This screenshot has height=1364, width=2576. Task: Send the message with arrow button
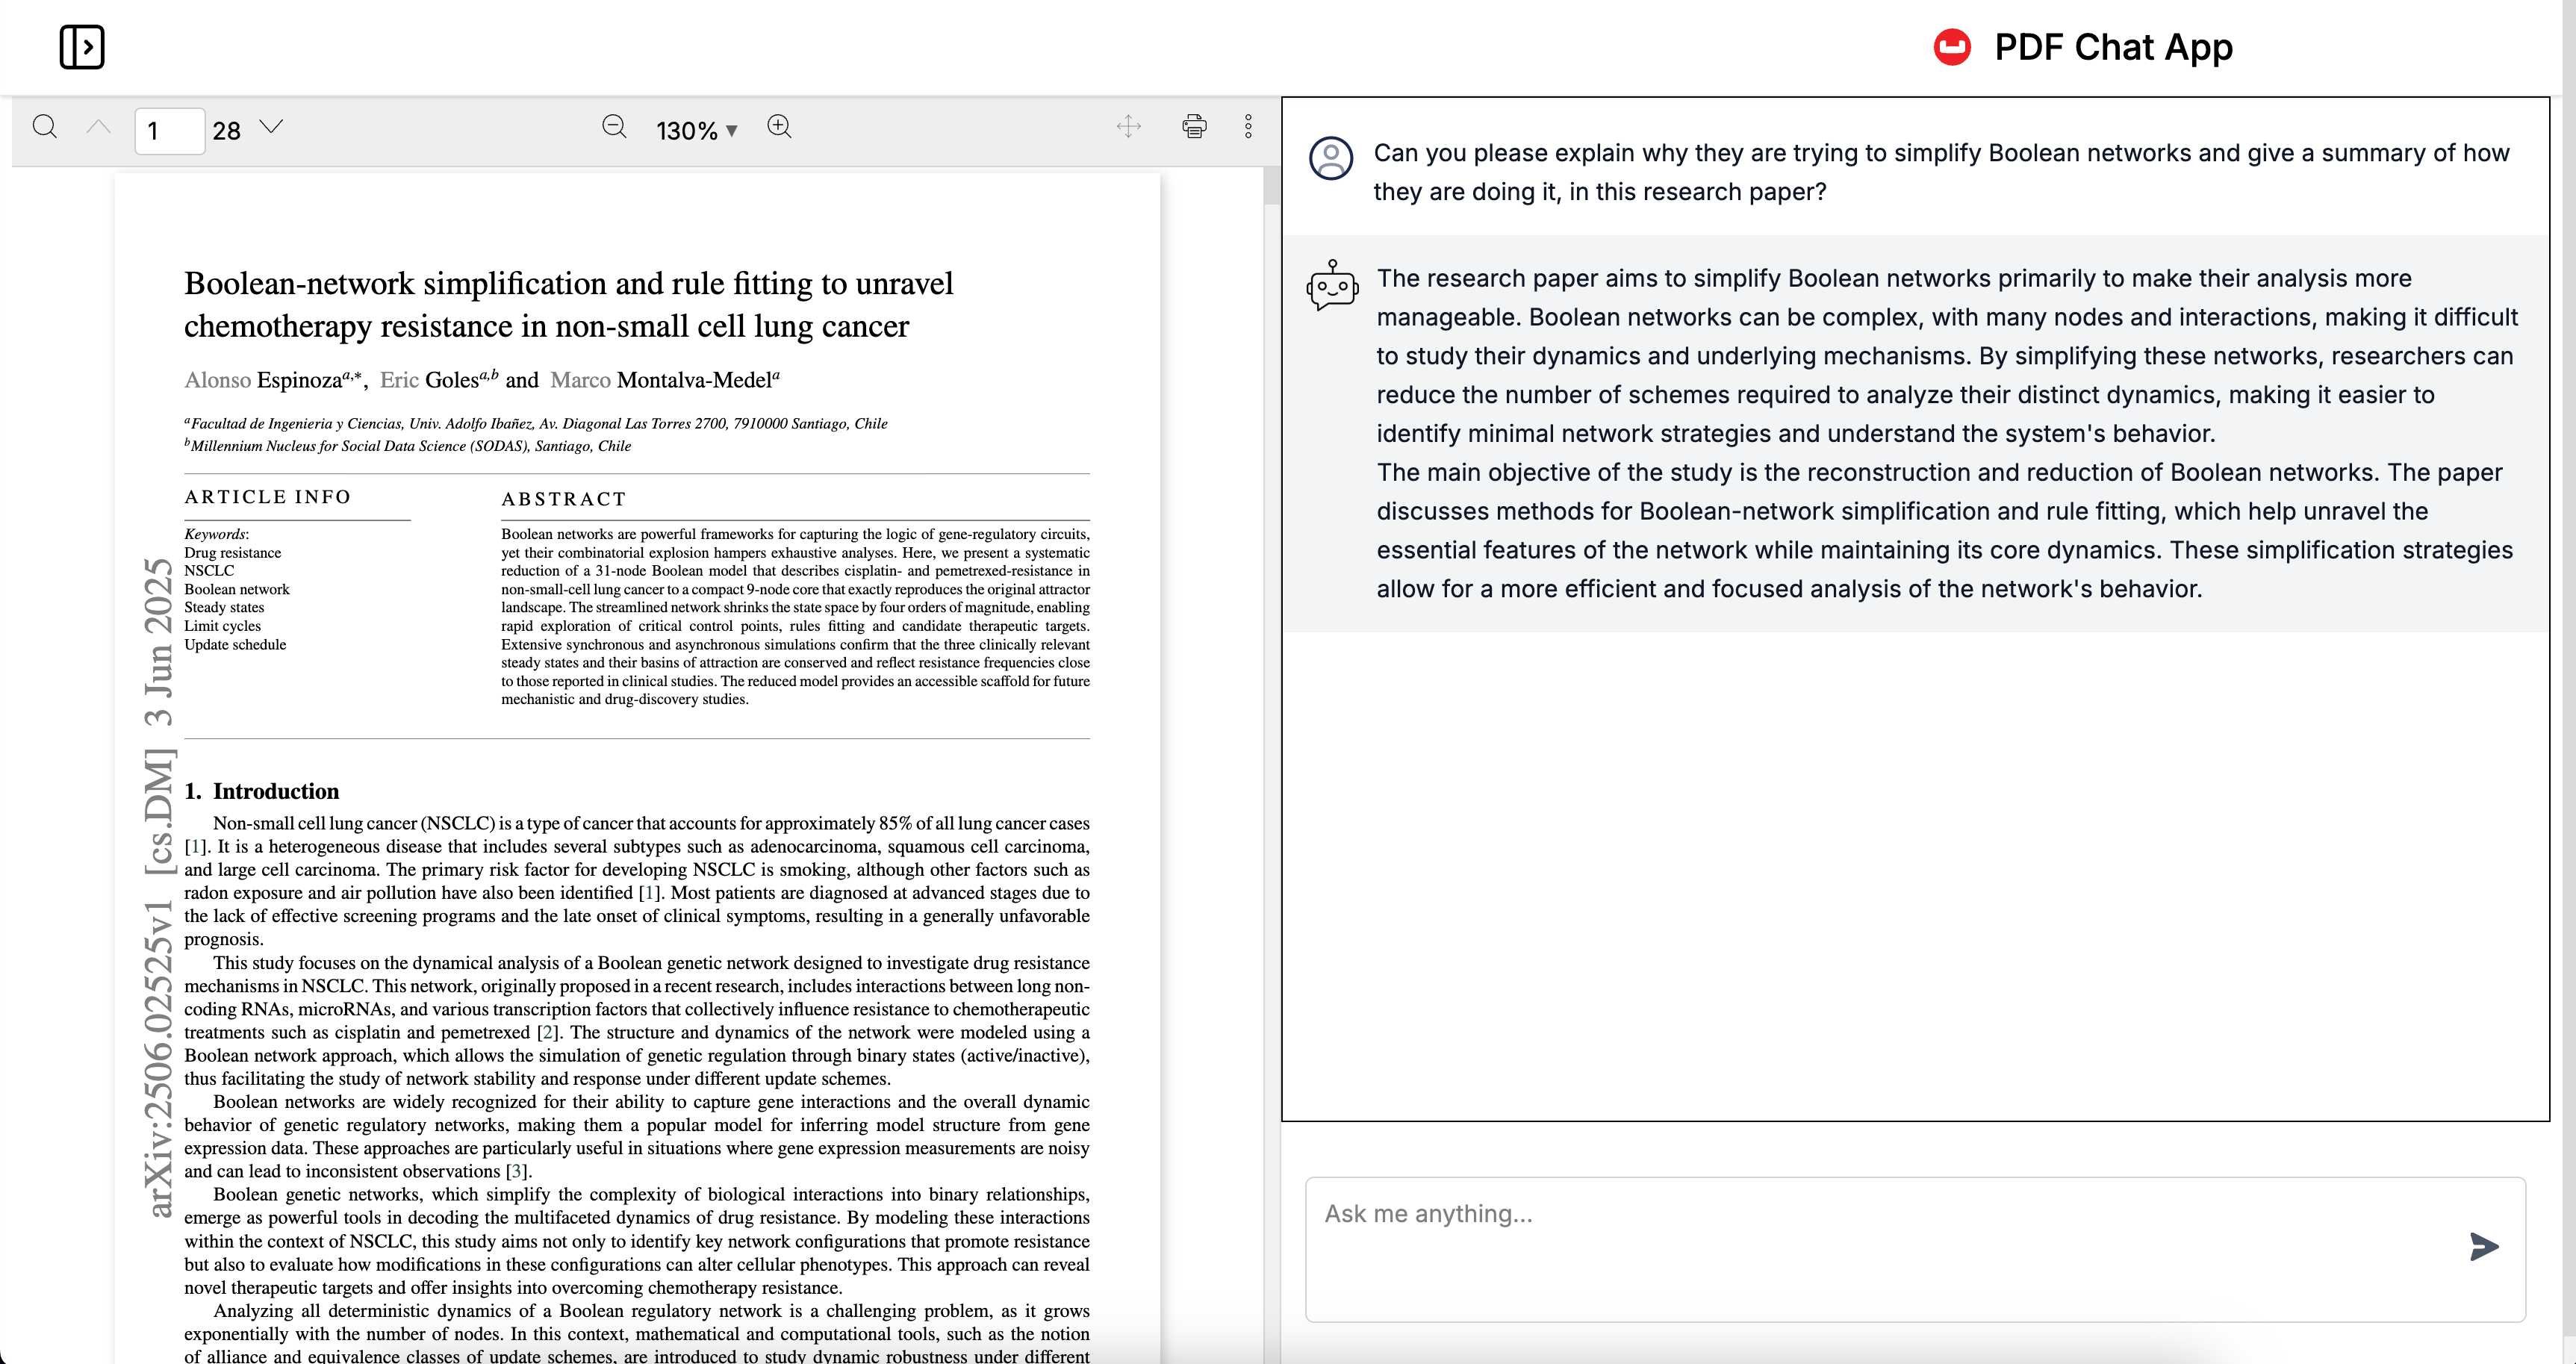pos(2484,1246)
